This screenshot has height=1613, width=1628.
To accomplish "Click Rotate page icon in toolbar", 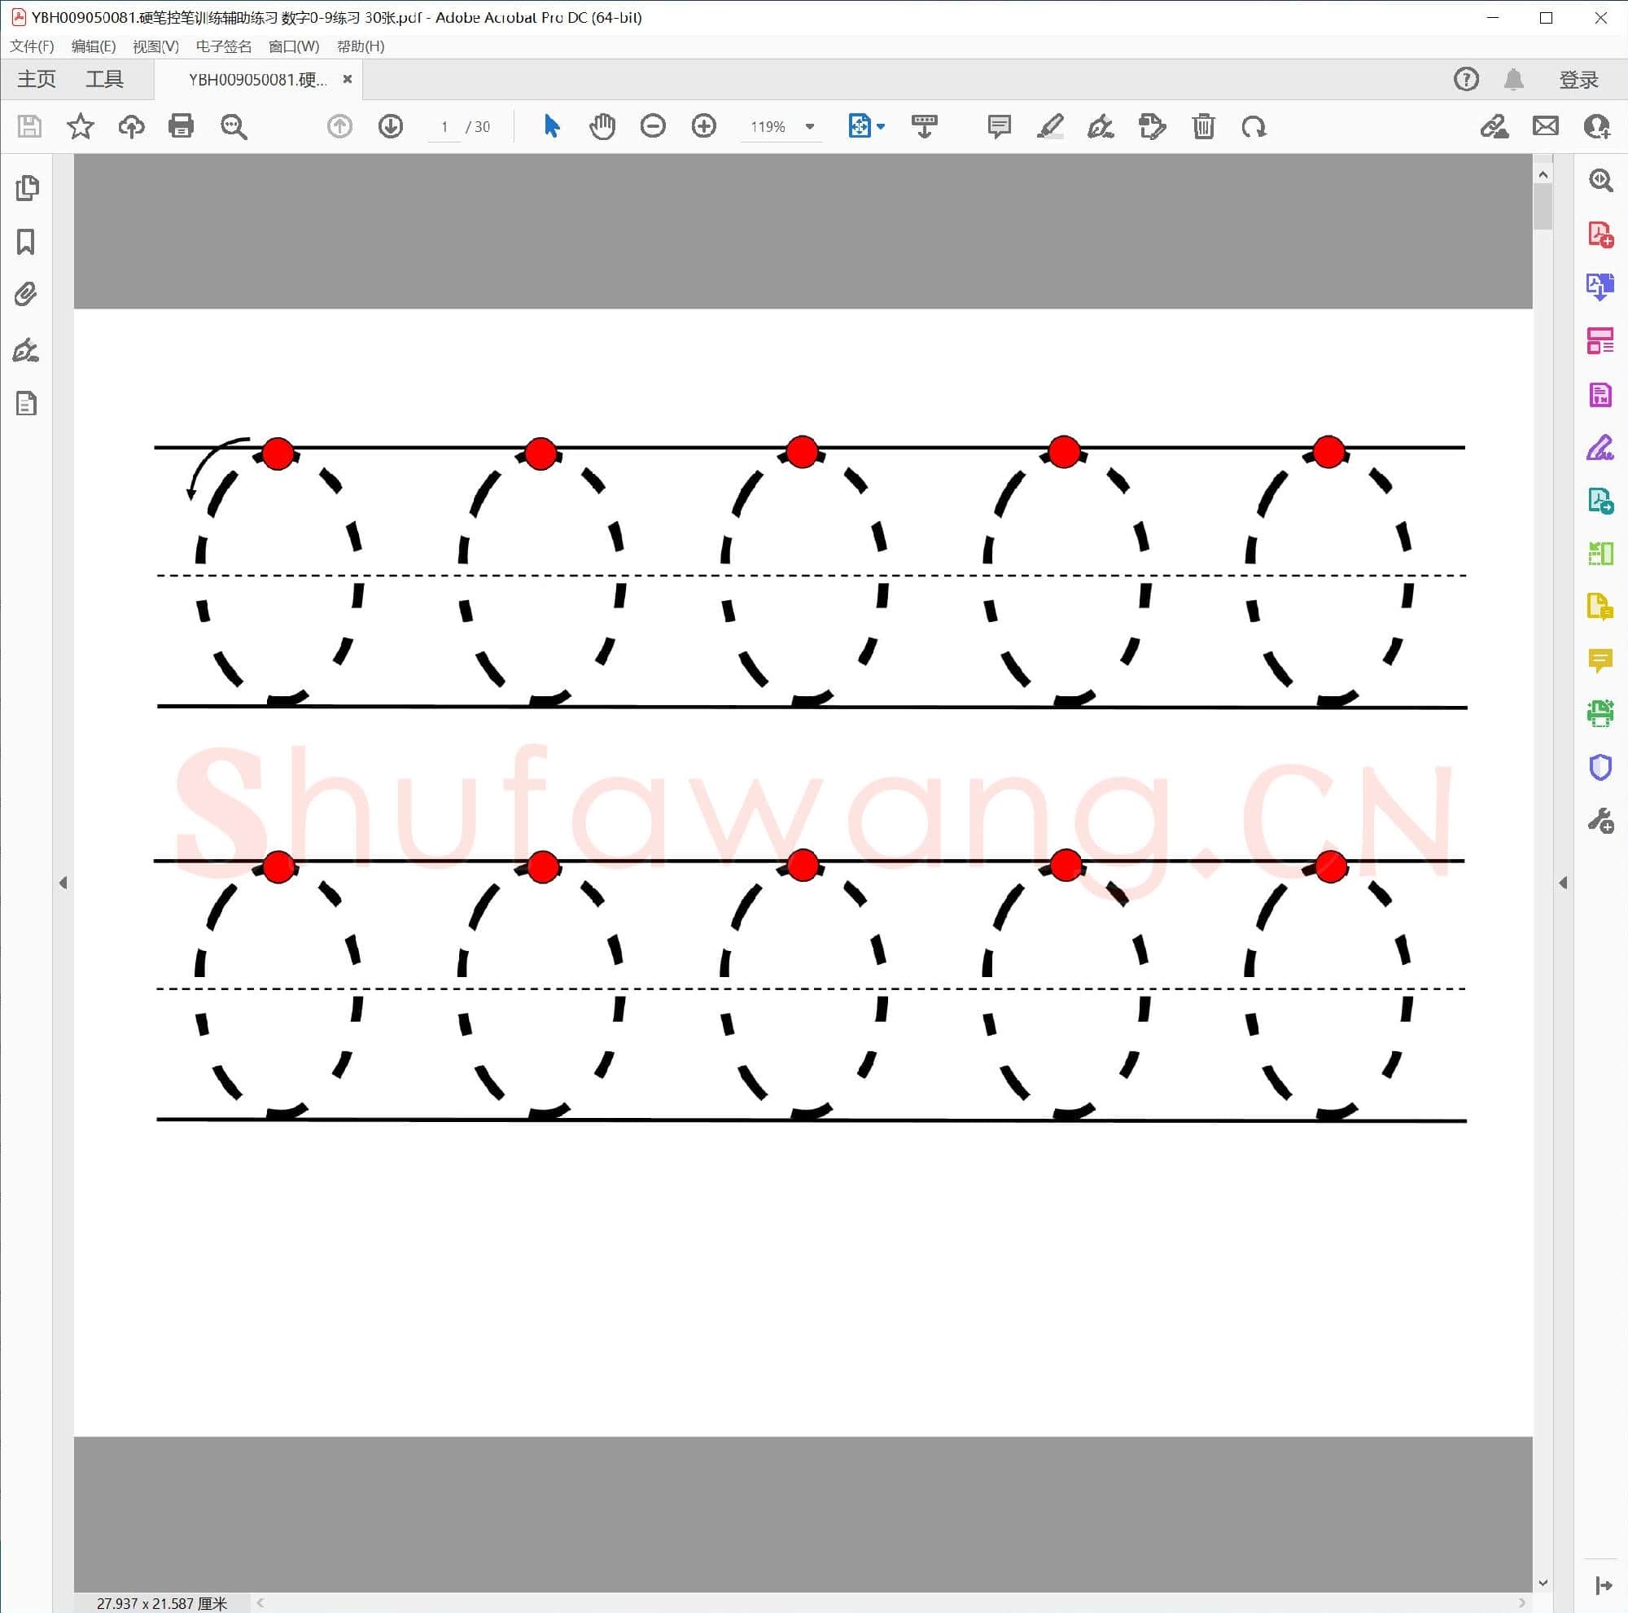I will [1254, 126].
